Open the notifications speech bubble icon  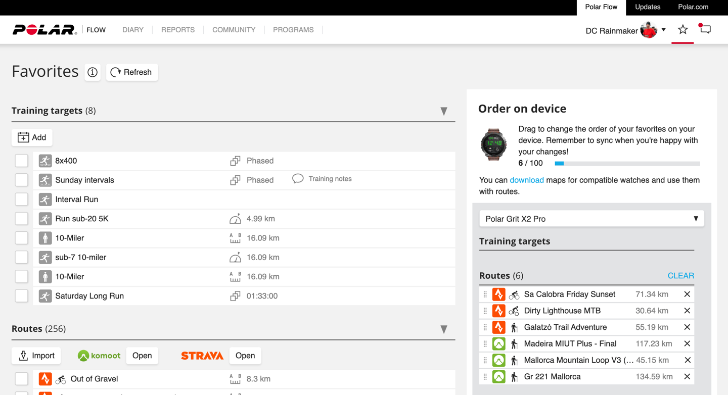705,29
